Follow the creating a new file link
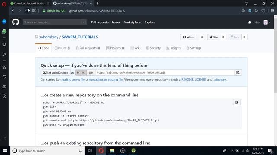Screen dimensions: 277x155 tap(72, 79)
